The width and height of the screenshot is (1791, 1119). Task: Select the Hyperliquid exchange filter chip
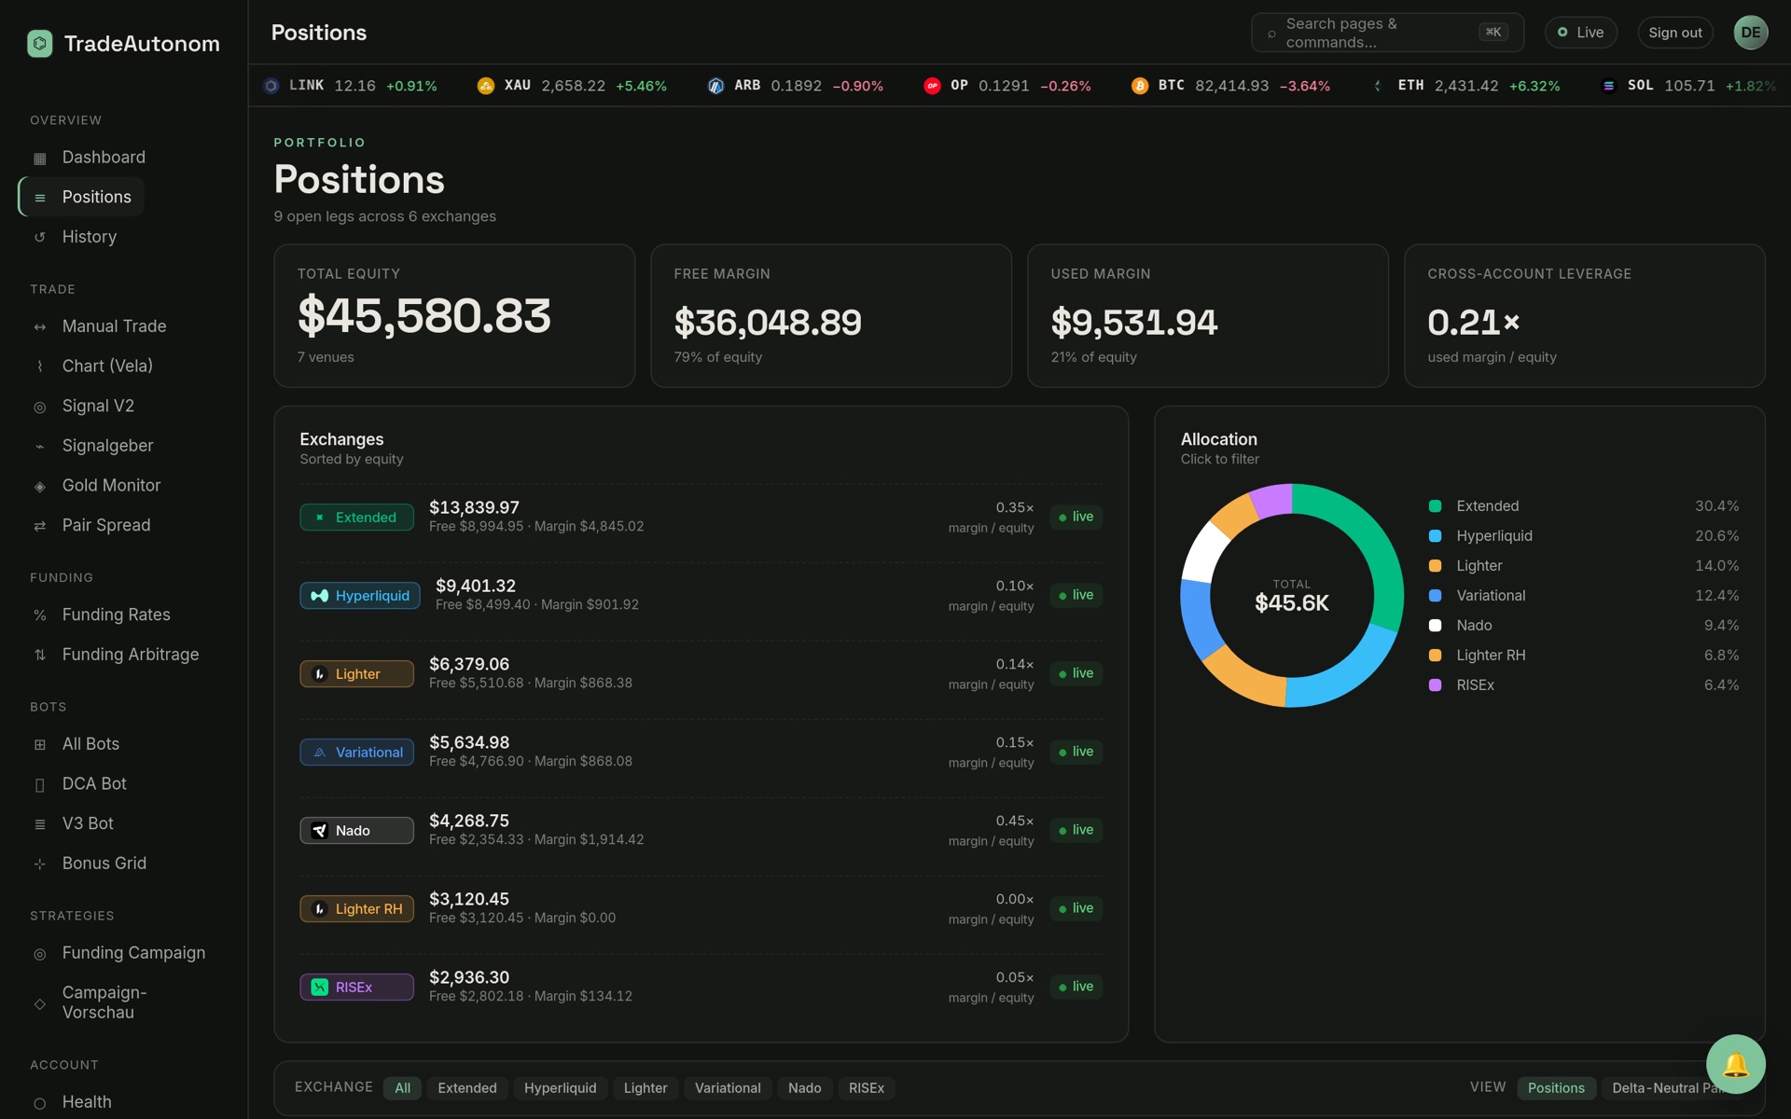[x=560, y=1088]
